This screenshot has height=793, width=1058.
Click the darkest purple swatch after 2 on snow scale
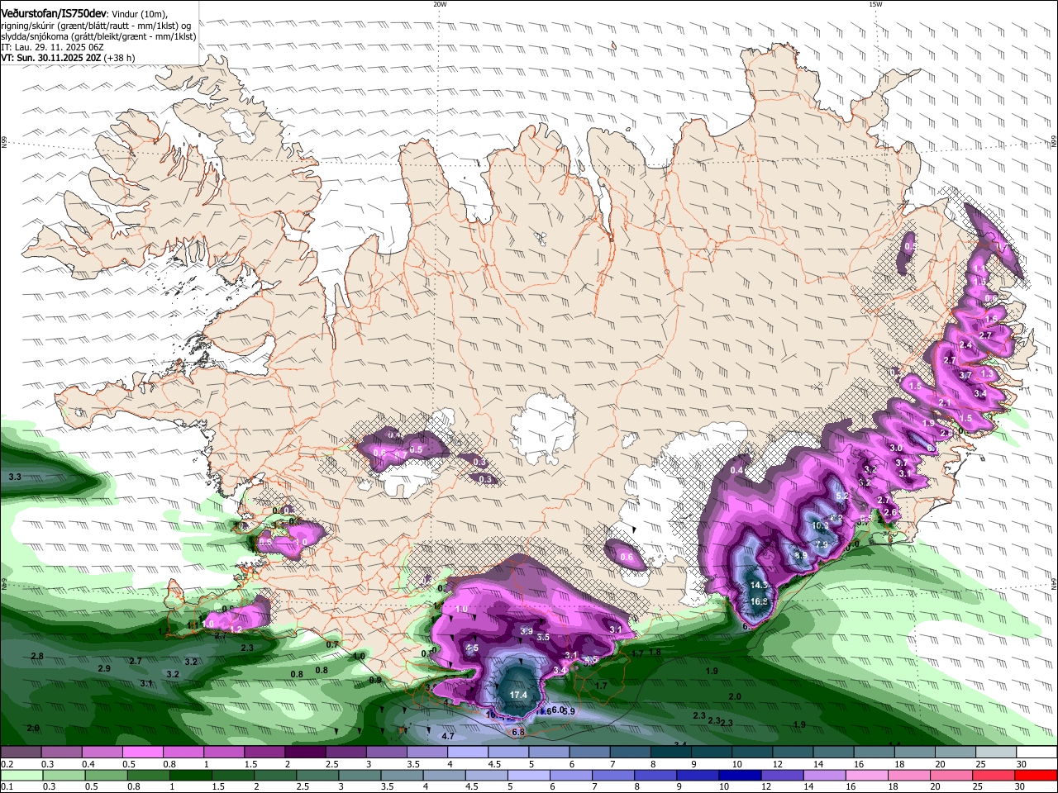click(x=305, y=753)
